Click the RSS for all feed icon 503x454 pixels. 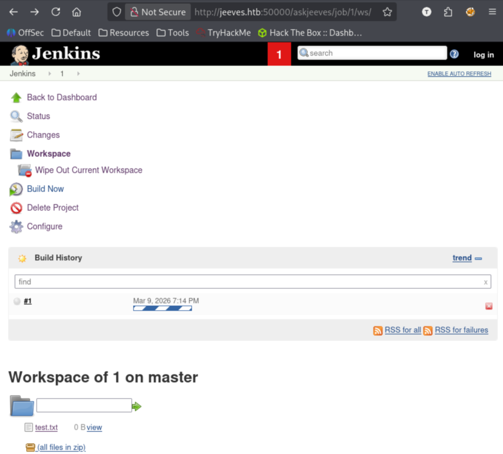point(378,330)
